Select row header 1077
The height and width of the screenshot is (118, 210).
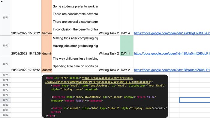[5, 90]
